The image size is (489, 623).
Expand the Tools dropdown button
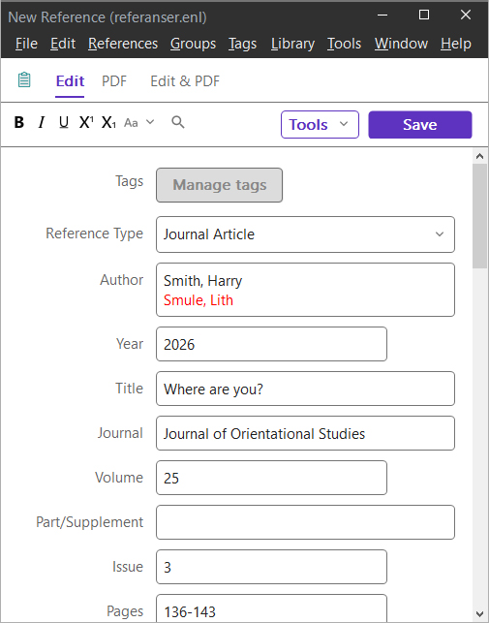coord(320,125)
